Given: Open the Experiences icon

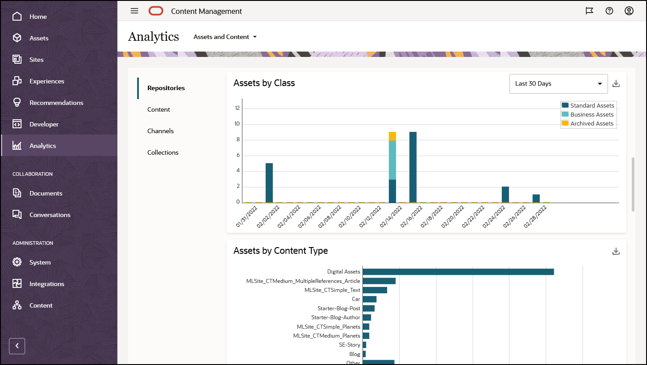Looking at the screenshot, I should point(17,81).
